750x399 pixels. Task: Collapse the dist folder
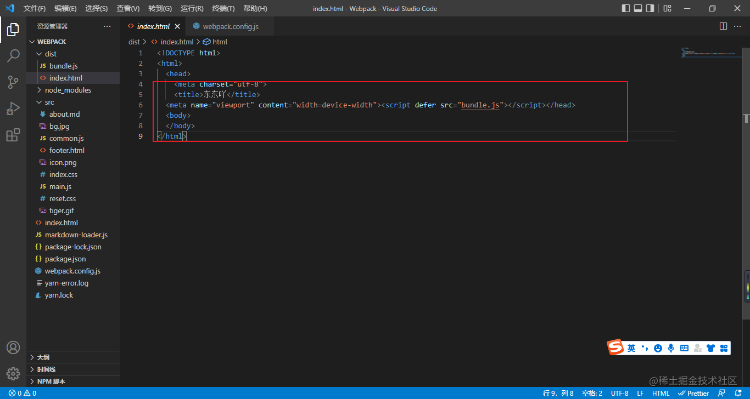click(x=73, y=54)
